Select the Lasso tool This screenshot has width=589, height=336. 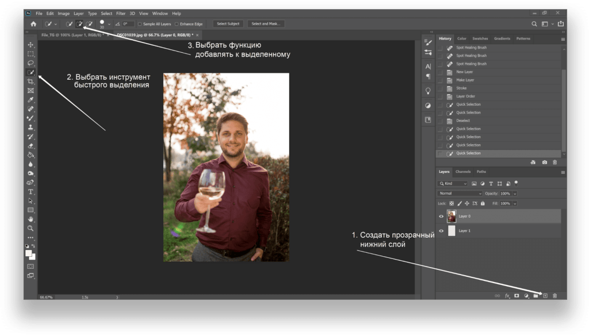click(x=30, y=63)
